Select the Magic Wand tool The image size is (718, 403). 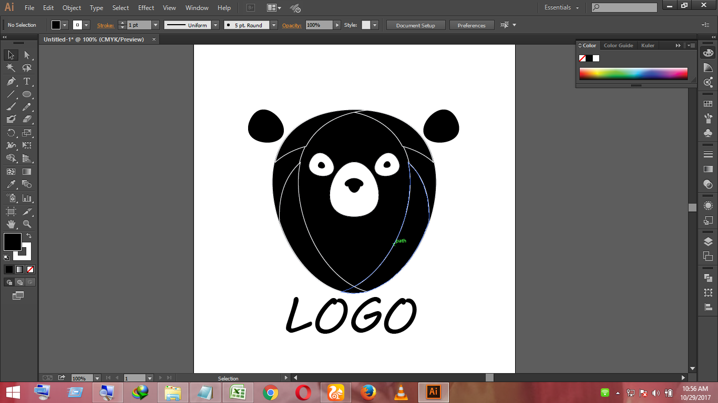pos(11,68)
